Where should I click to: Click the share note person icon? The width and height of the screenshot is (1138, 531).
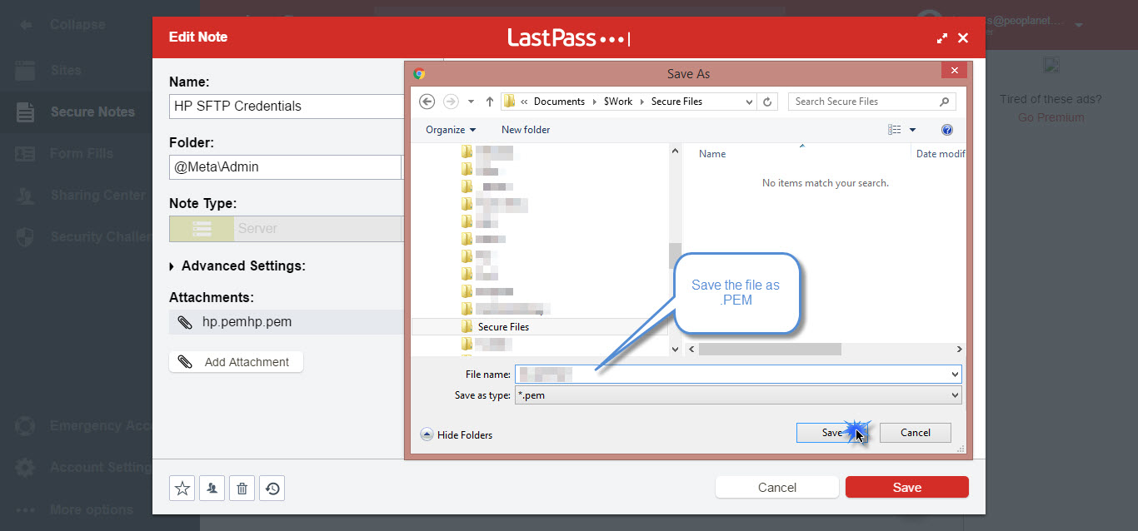212,489
